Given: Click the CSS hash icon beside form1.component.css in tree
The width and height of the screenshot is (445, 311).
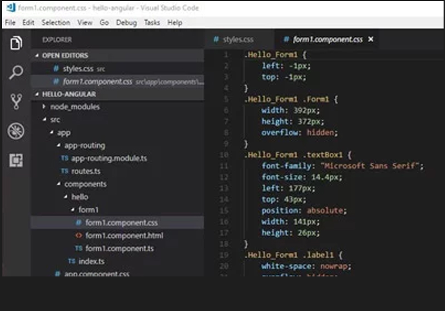Looking at the screenshot, I should (78, 222).
